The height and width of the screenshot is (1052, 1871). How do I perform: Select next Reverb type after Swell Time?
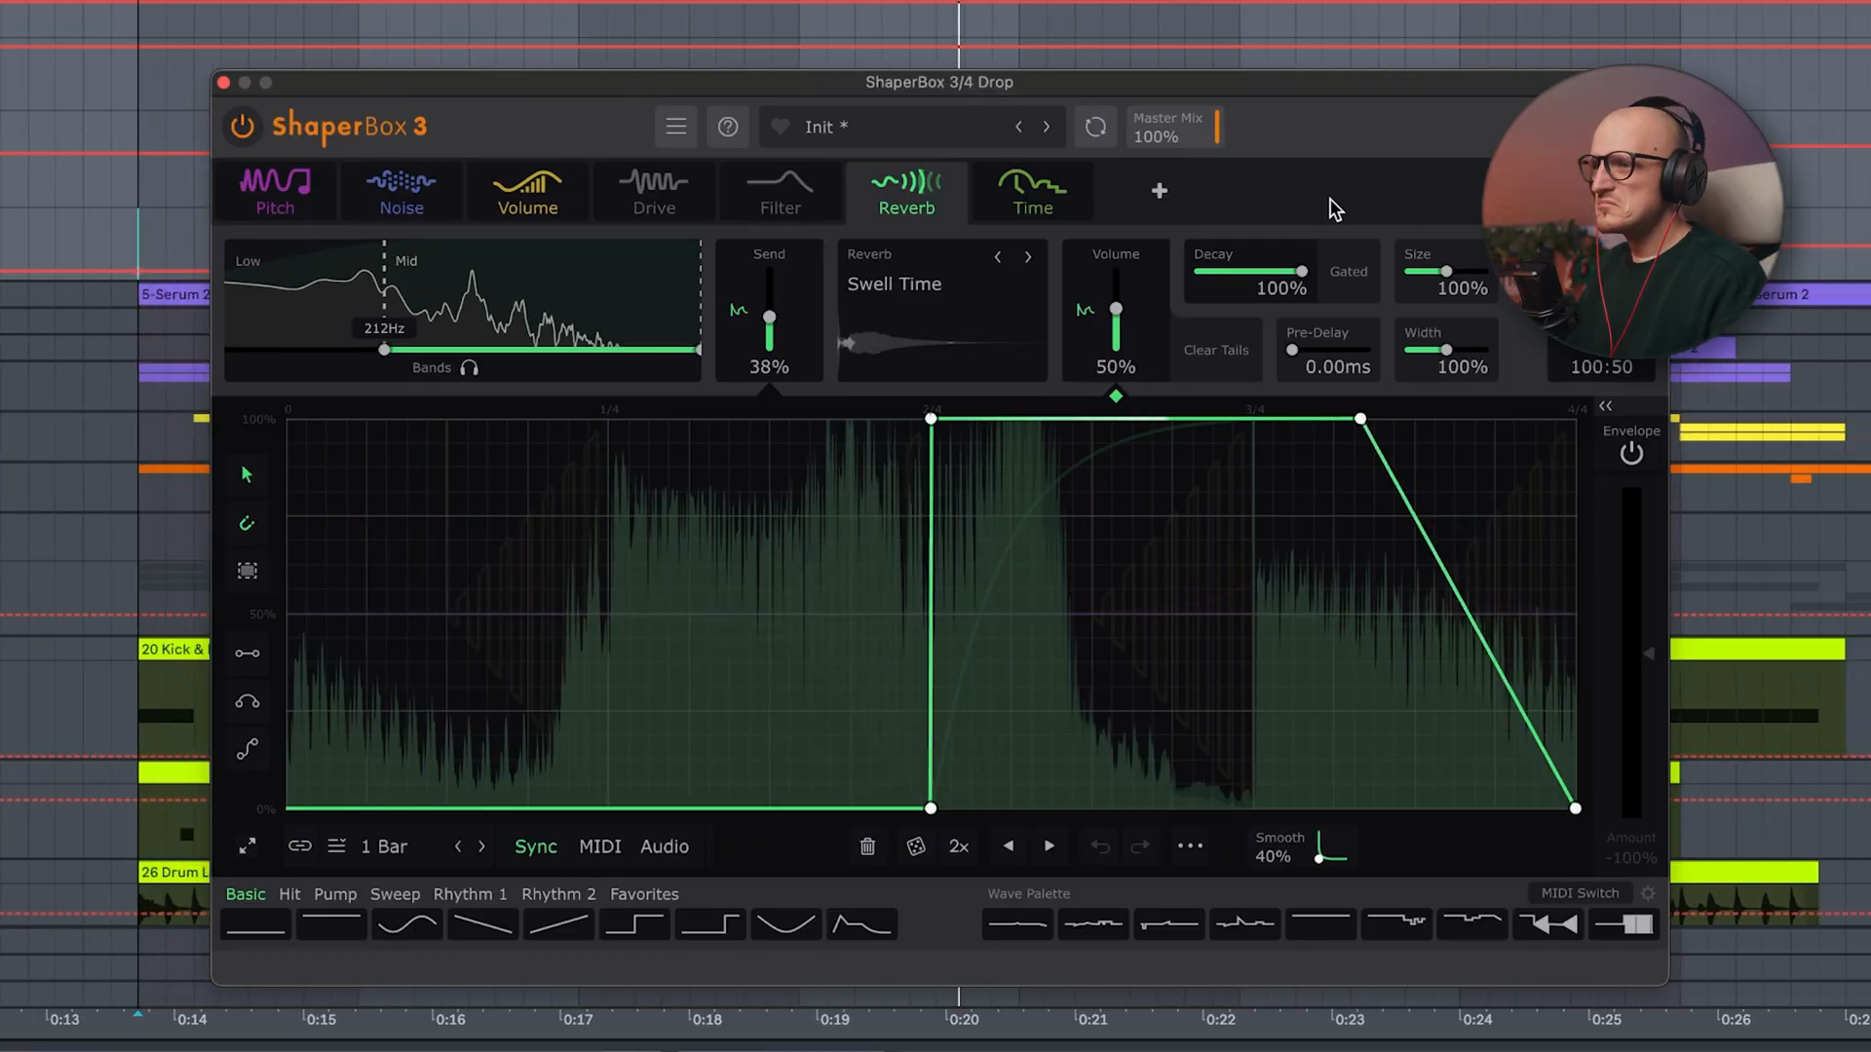pyautogui.click(x=1028, y=257)
